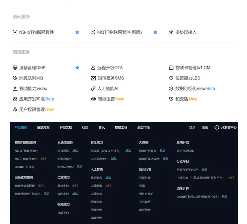
Task: Click the 短信服务SMS envelope icon
Action: point(93,78)
